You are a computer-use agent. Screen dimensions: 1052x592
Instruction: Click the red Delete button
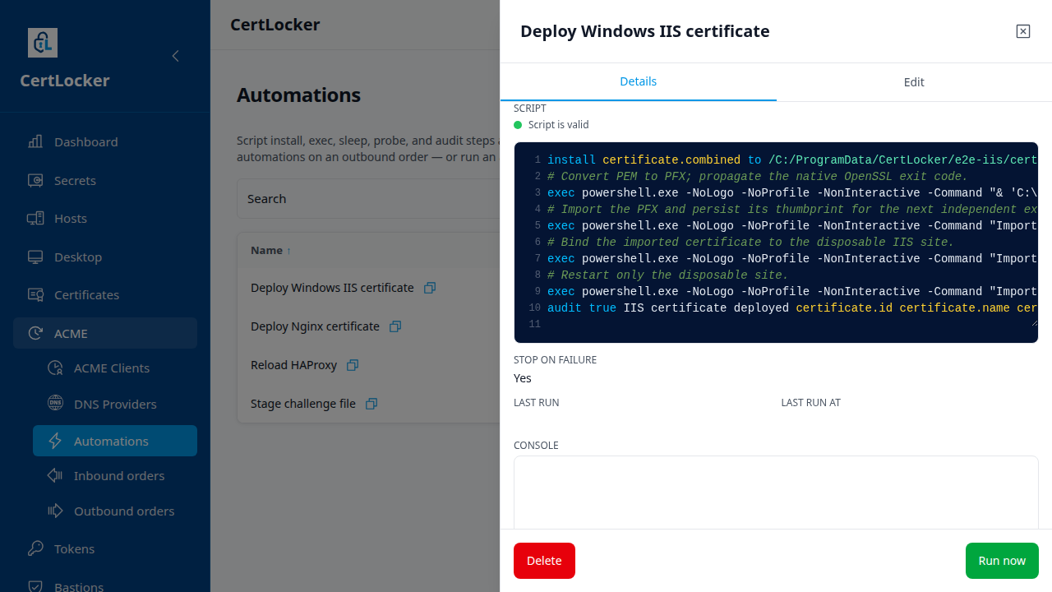tap(544, 561)
